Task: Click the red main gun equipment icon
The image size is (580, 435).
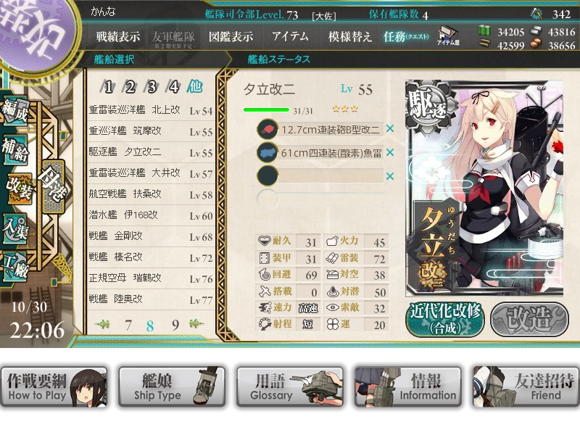Action: point(267,129)
